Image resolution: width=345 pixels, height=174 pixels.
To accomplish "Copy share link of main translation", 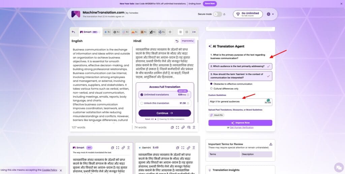I will [183, 128].
